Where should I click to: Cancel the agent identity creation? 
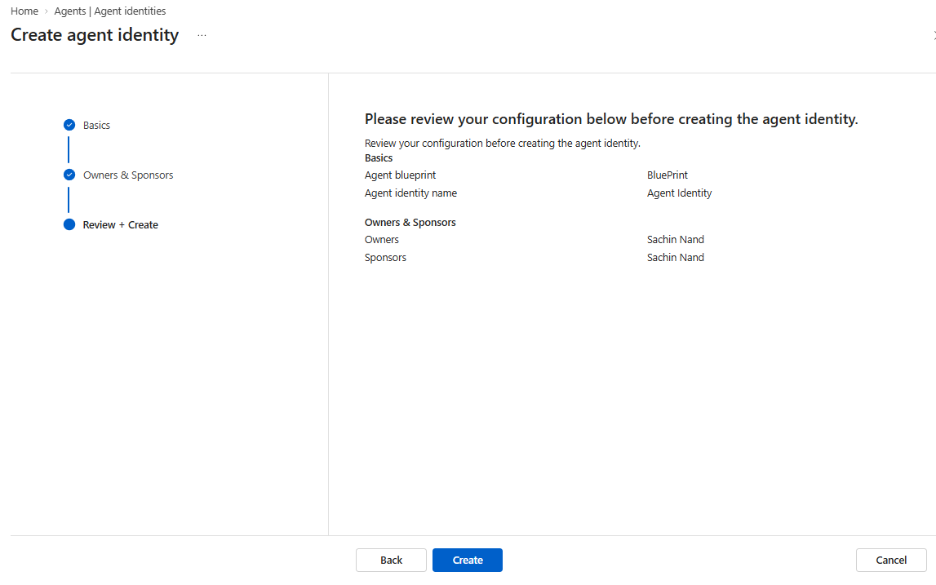[891, 560]
